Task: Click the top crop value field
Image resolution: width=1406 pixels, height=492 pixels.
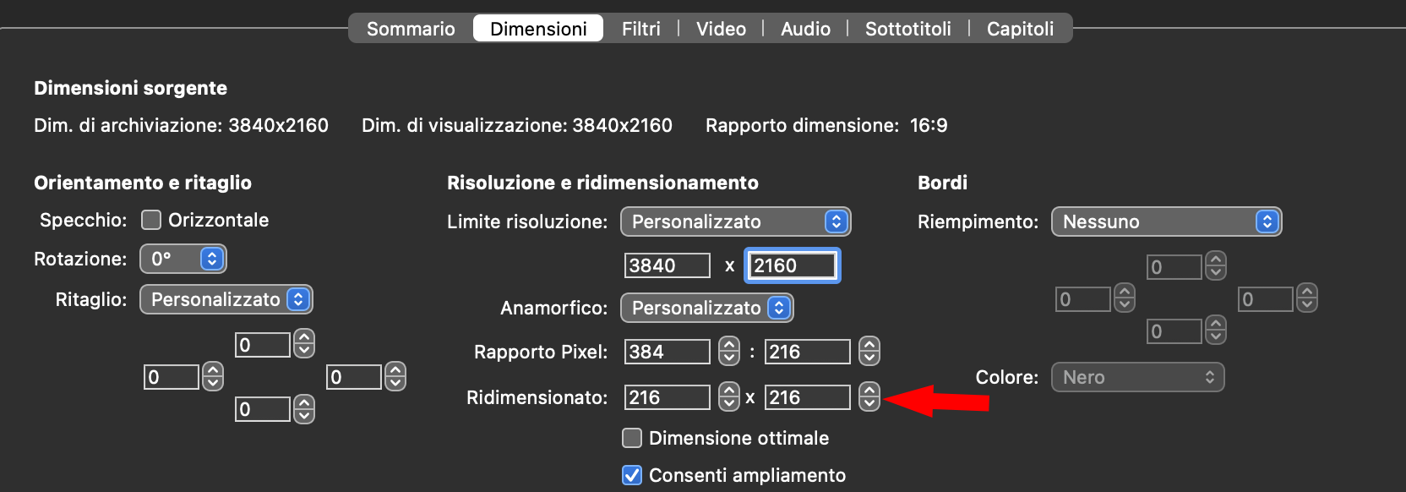Action: (263, 345)
